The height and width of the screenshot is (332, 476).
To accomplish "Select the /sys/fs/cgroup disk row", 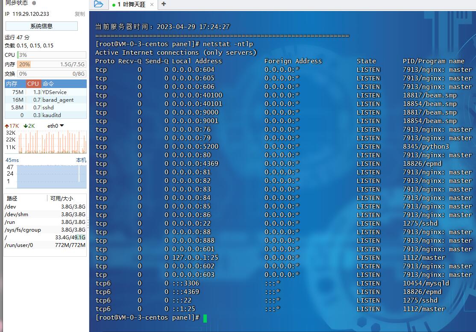I will [45, 230].
